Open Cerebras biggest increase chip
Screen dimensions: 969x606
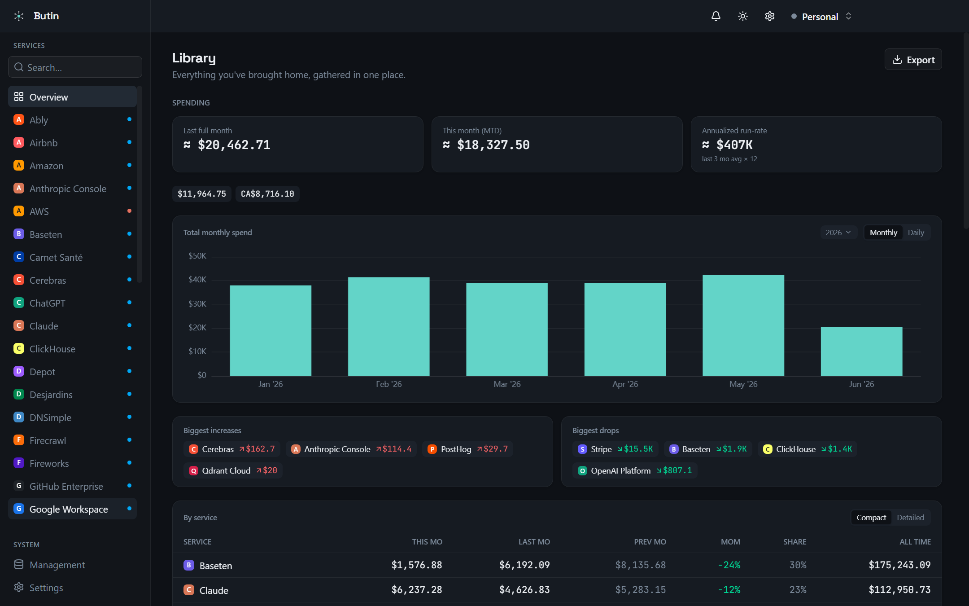tap(232, 449)
